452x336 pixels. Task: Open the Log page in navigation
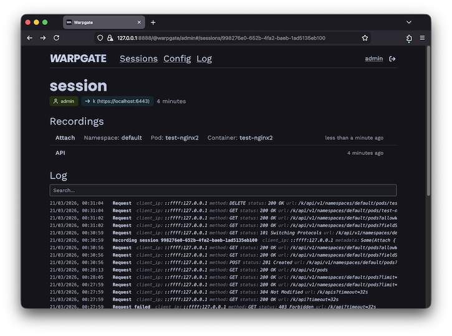coord(204,58)
